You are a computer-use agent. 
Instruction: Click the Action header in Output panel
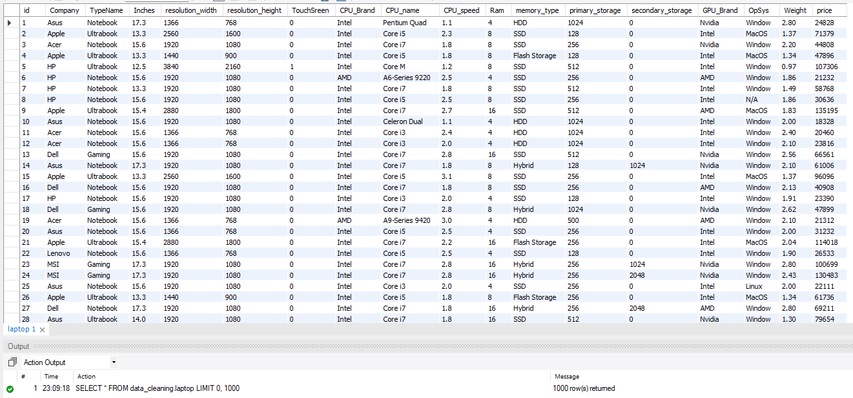87,376
